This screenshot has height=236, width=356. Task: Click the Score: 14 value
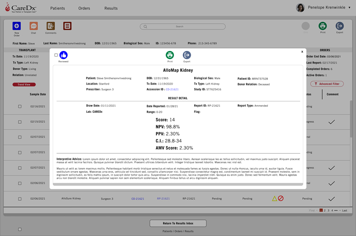point(165,120)
